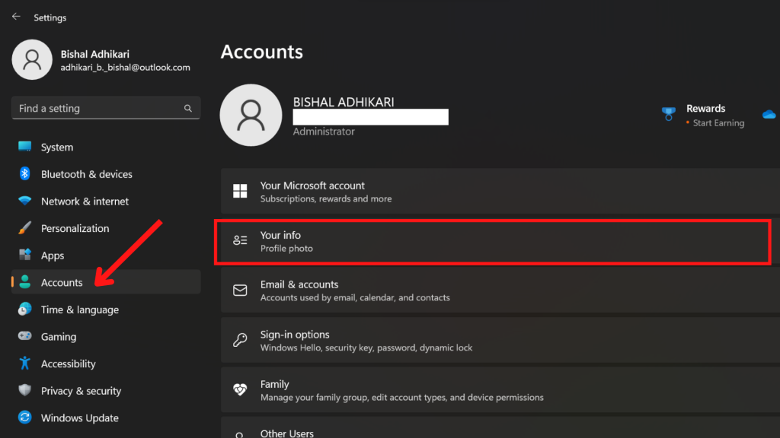Click the Your info card icon

[240, 240]
